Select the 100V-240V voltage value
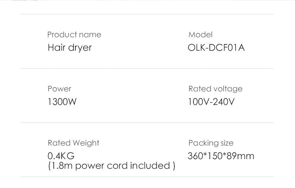Viewport: 295px width, 188px height. click(211, 102)
